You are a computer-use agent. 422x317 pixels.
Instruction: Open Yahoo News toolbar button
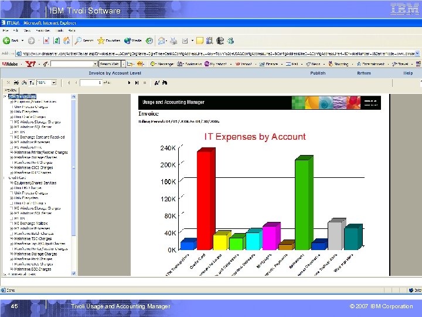[x=313, y=64]
